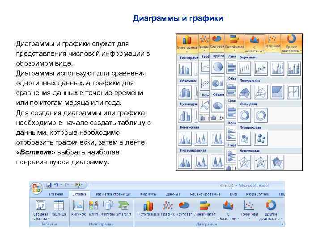Image resolution: width=322 pixels, height=241 pixels.
Task: Switch to the Главная ribbon tab
Action: [56, 194]
